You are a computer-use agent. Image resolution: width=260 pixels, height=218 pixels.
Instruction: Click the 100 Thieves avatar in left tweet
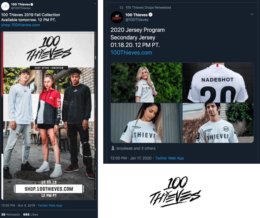click(x=5, y=6)
